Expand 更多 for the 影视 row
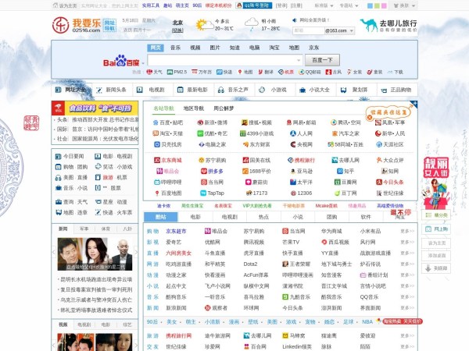 407,242
